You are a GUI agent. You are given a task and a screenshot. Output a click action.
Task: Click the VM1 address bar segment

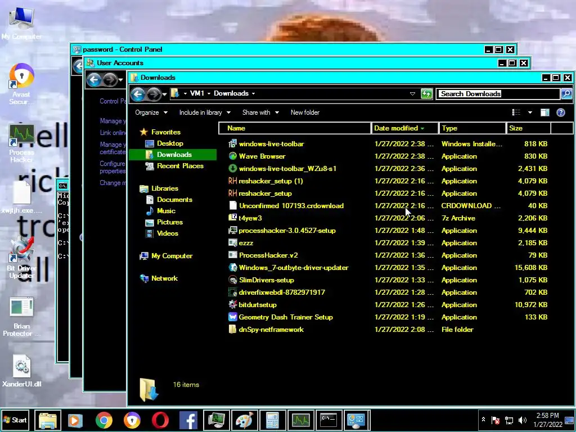[x=197, y=94]
